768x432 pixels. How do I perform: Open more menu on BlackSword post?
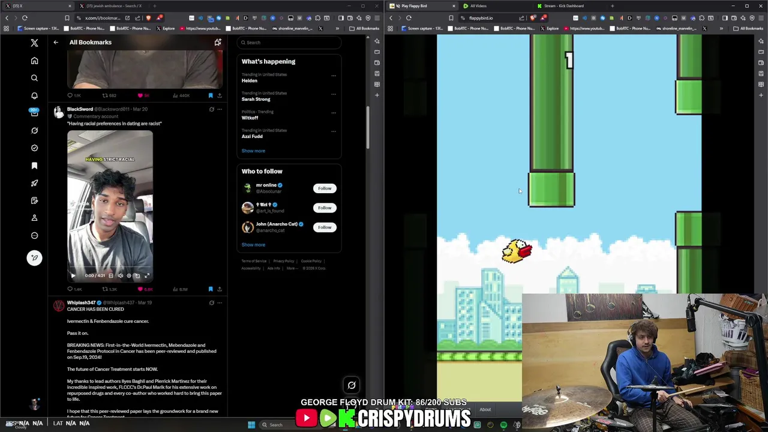click(220, 109)
